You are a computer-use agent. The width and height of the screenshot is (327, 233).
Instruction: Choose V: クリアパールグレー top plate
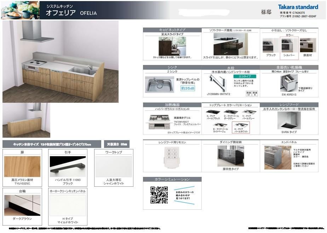[x=249, y=115]
